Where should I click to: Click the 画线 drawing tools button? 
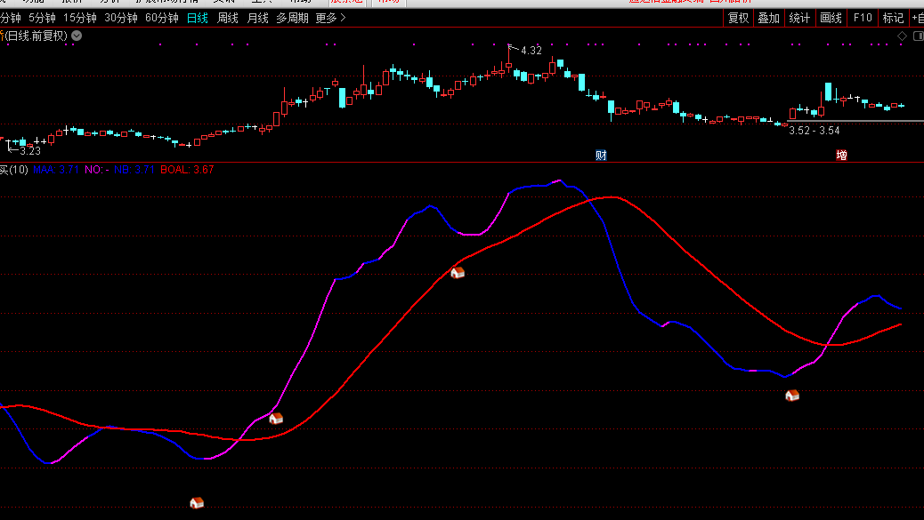click(x=831, y=18)
